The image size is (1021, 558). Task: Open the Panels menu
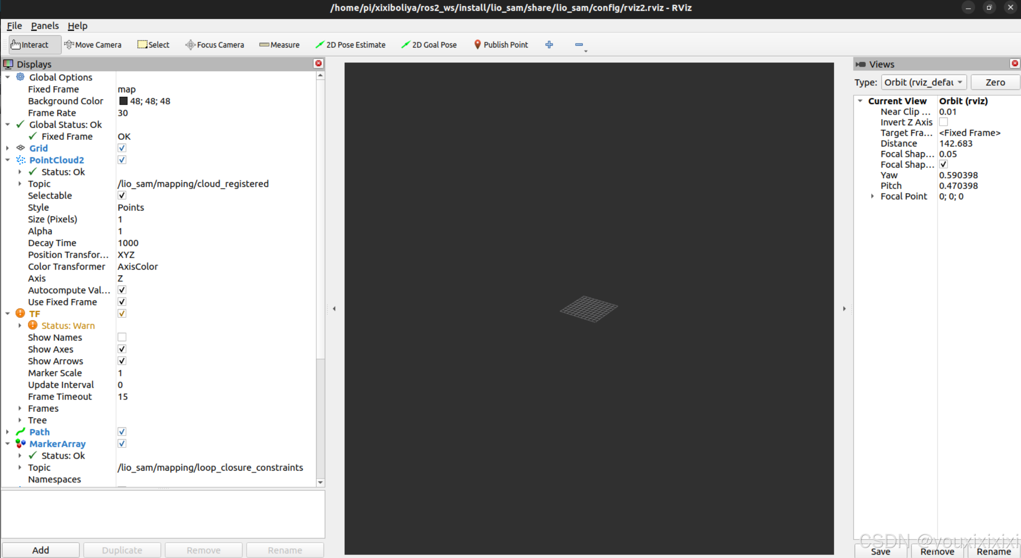click(44, 26)
